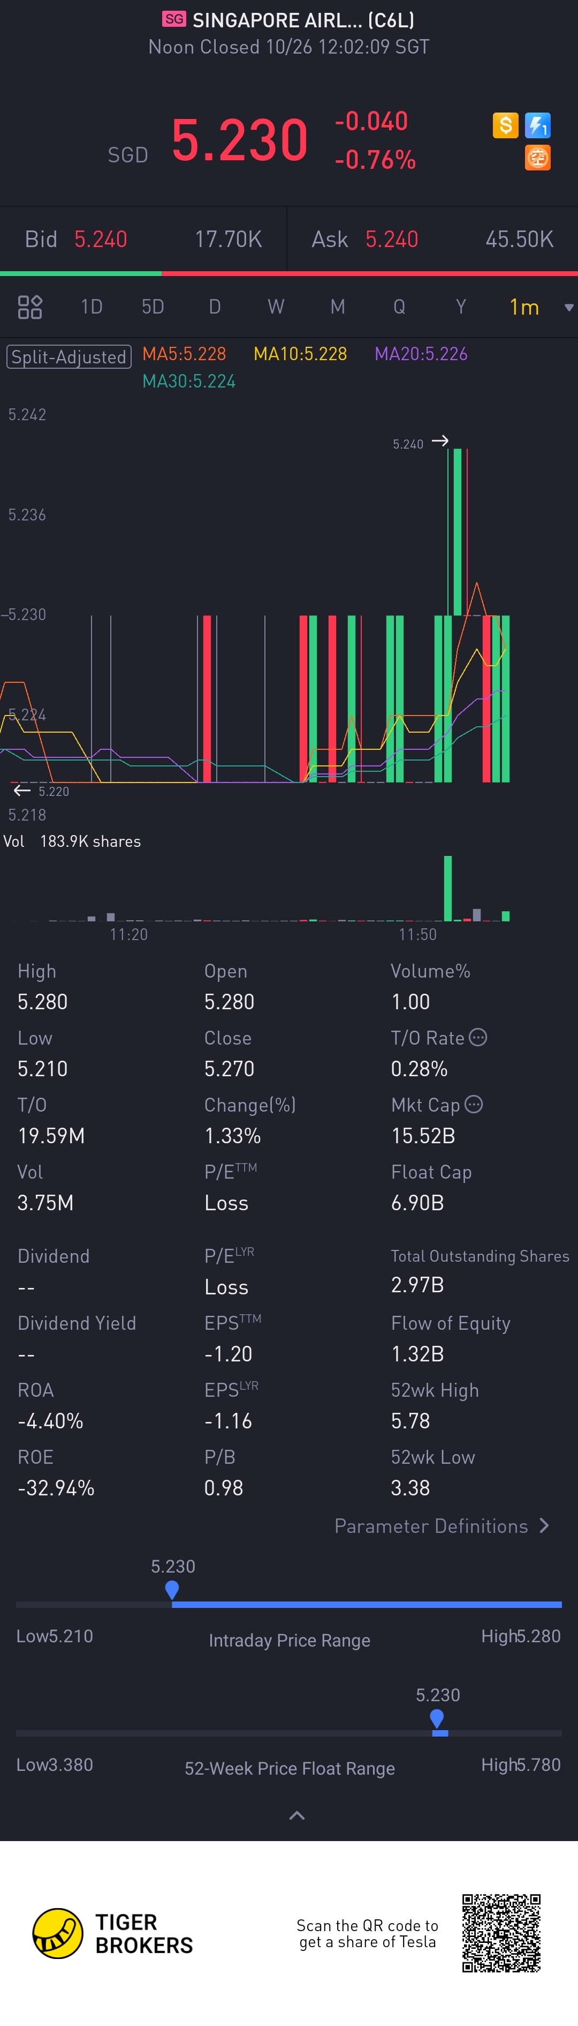Tap the Ask 5.240 quote

pos(365,239)
